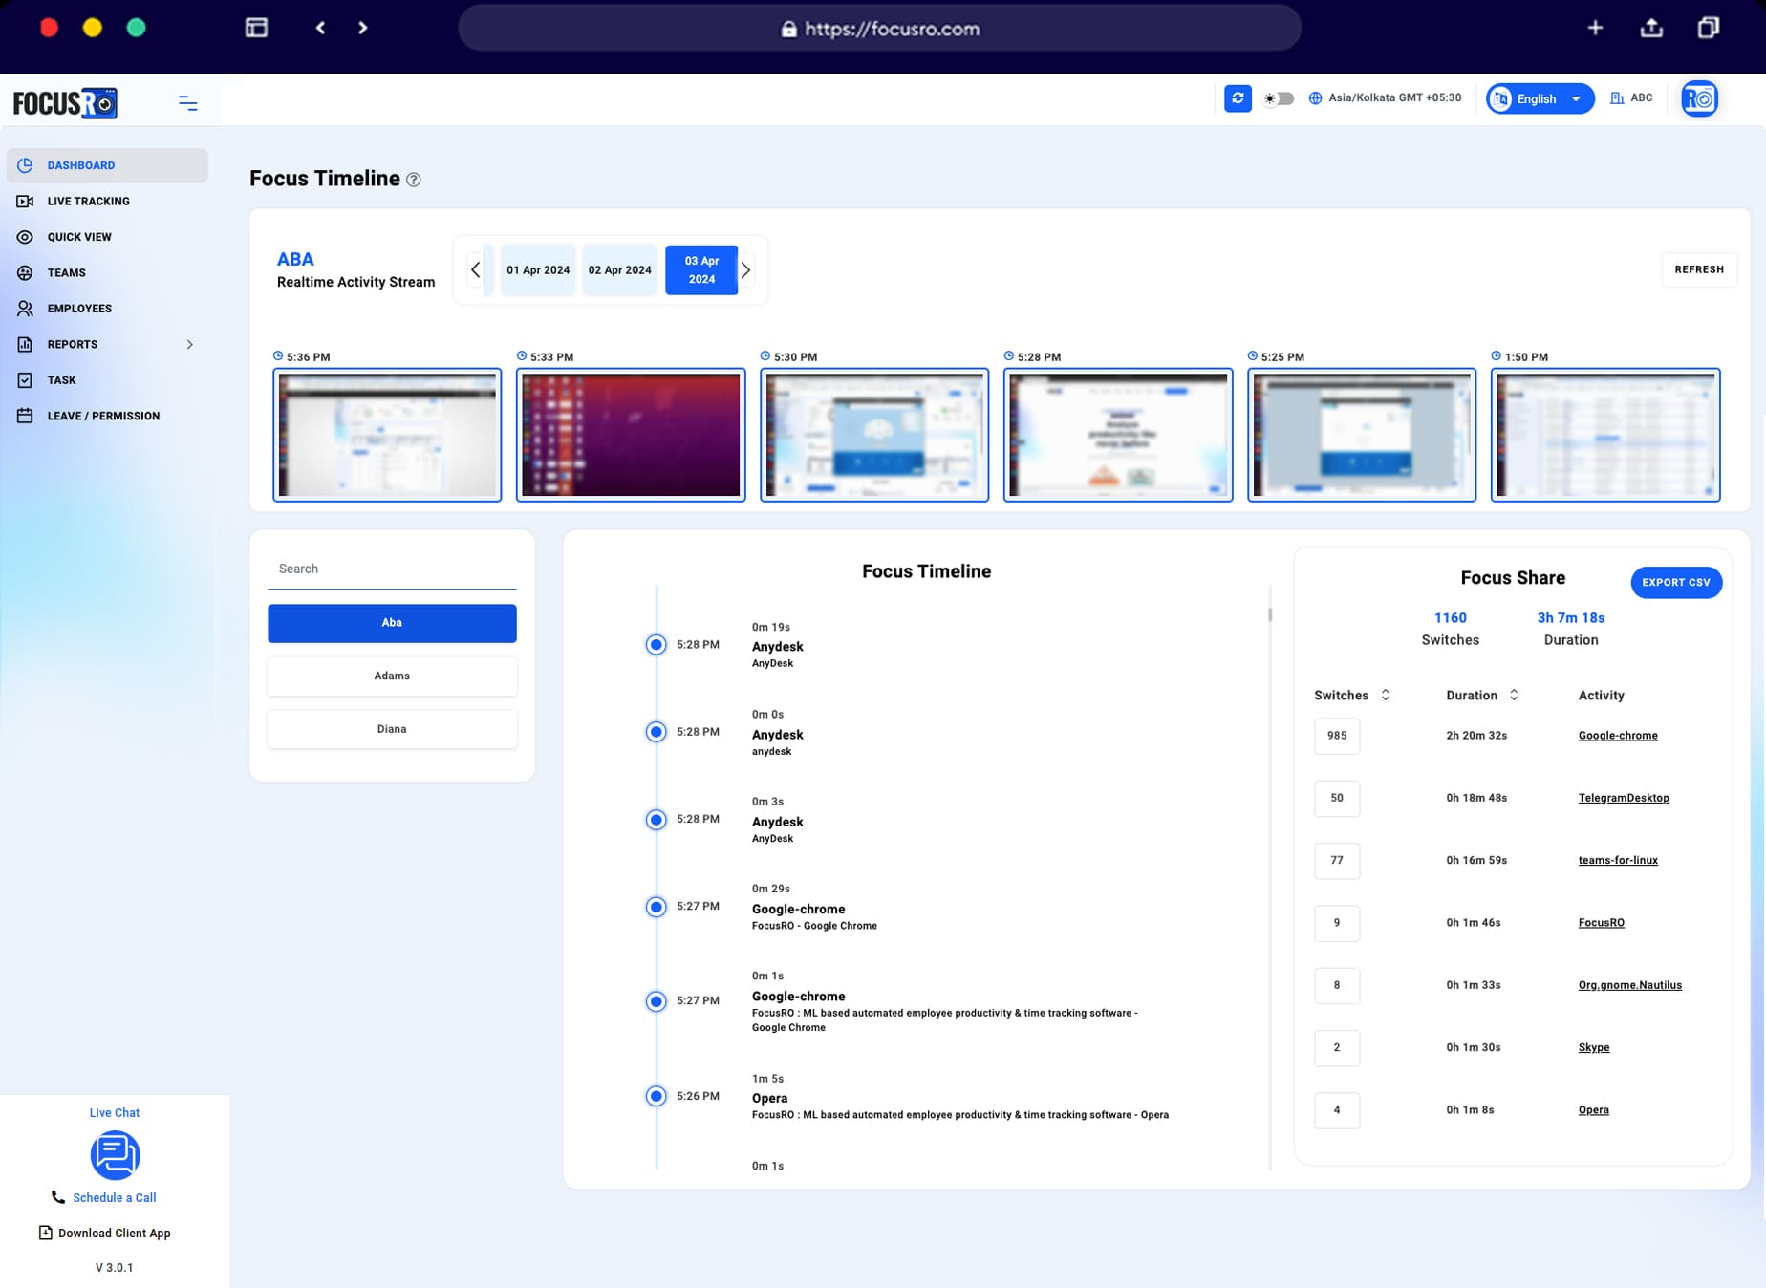Click the Download Client App icon
Viewport: 1766px width, 1288px height.
[x=45, y=1233]
